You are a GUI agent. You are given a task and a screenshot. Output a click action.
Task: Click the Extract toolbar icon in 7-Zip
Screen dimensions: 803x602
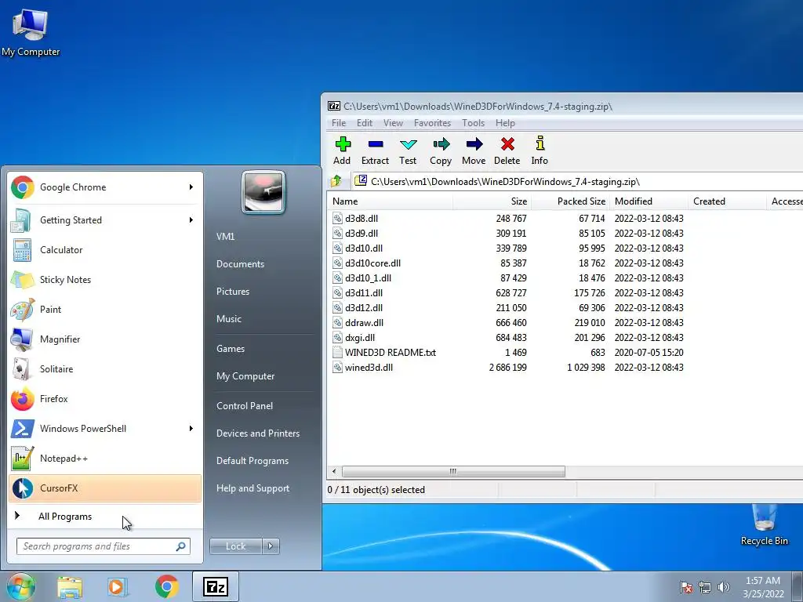[376, 144]
